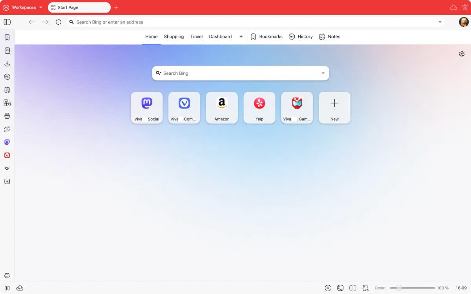Open the Wikipedia web panel
Screen dimensions: 471x294
pos(7,169)
